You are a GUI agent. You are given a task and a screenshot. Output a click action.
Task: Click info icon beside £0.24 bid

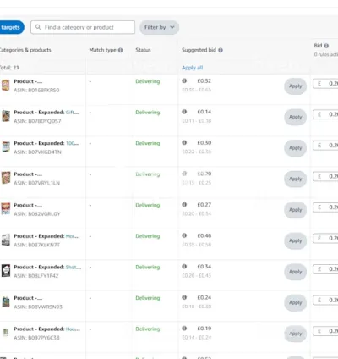[184, 297]
